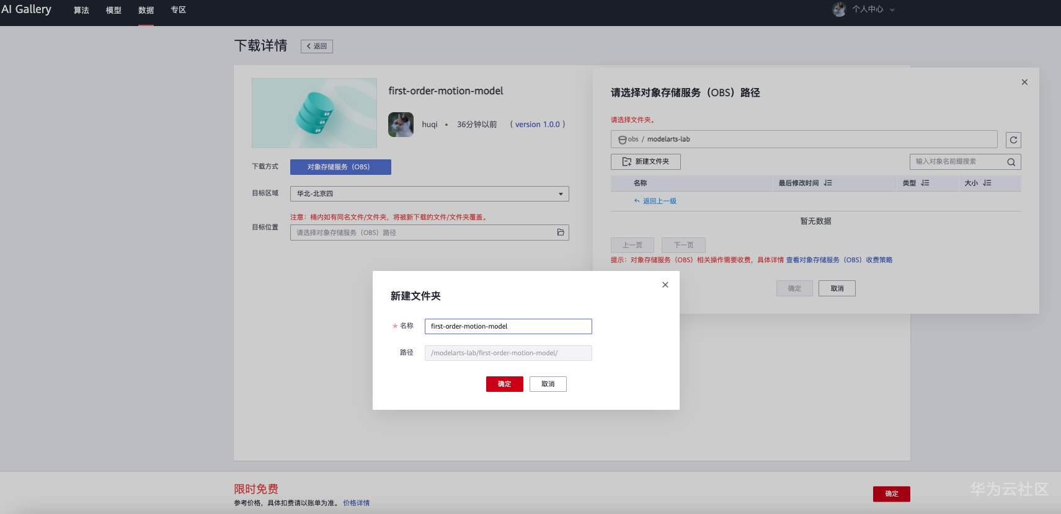Click 取消 in the OBS path panel
This screenshot has width=1061, height=514.
click(837, 288)
